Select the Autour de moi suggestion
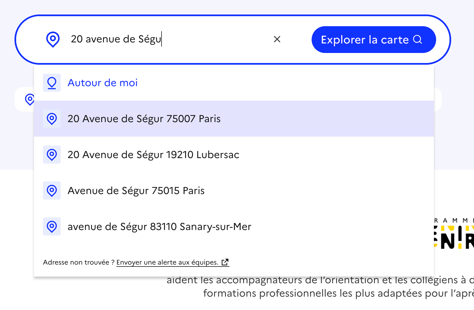Image resolution: width=474 pixels, height=310 pixels. (103, 83)
